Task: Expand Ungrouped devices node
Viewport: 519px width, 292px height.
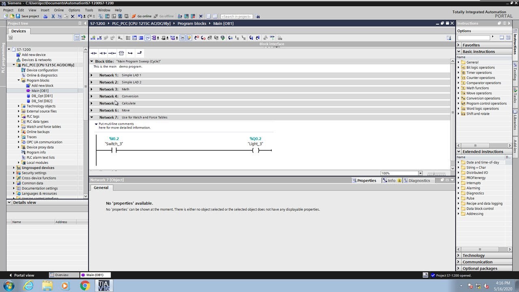Action: [14, 168]
